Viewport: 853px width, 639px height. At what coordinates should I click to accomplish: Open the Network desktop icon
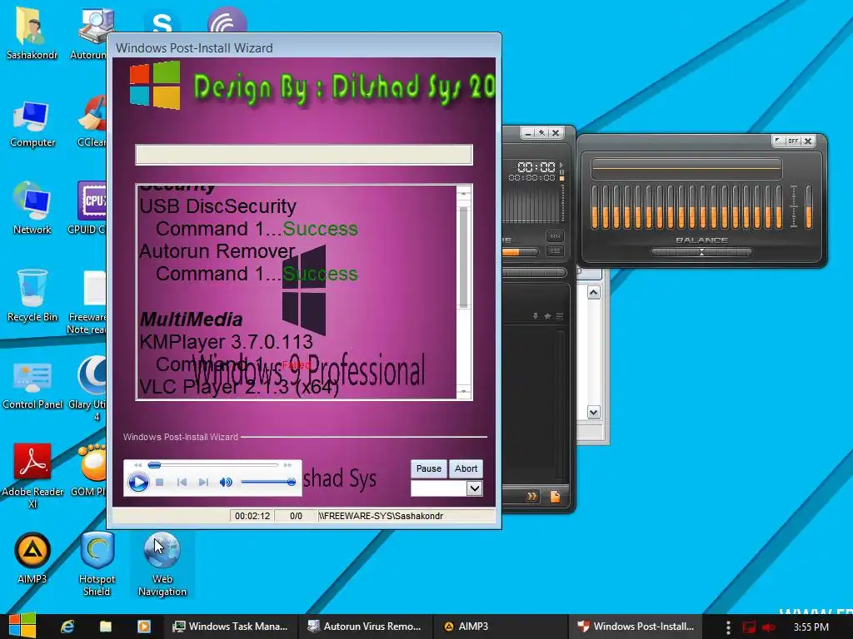(x=32, y=208)
